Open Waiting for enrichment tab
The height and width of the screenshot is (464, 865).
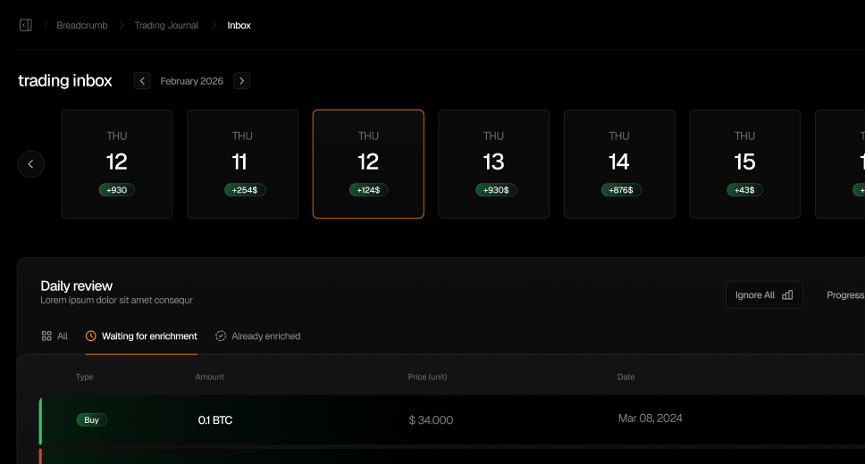pos(141,336)
